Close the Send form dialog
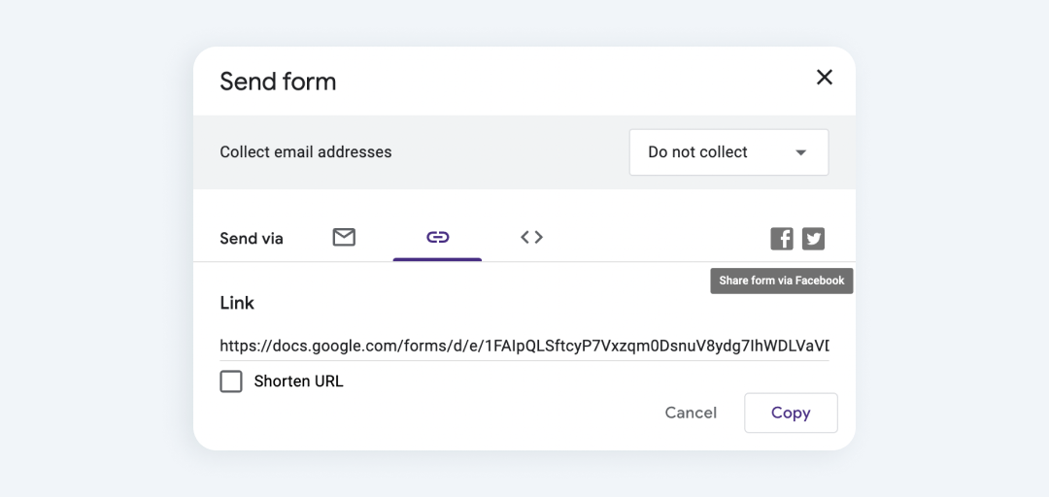Image resolution: width=1049 pixels, height=497 pixels. click(825, 78)
